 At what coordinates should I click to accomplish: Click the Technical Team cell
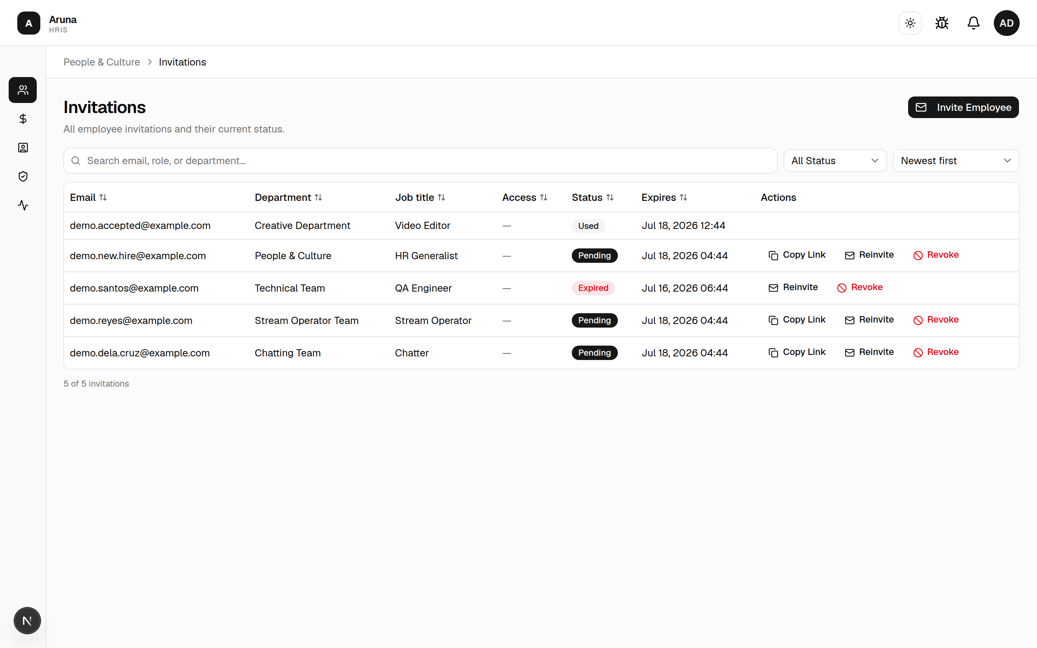pyautogui.click(x=289, y=288)
